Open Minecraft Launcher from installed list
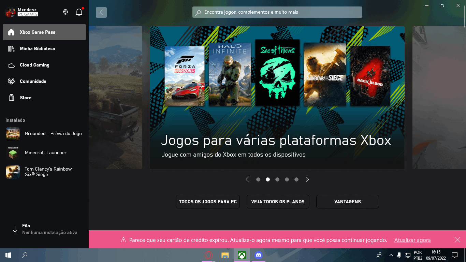This screenshot has height=262, width=466. tap(44, 153)
